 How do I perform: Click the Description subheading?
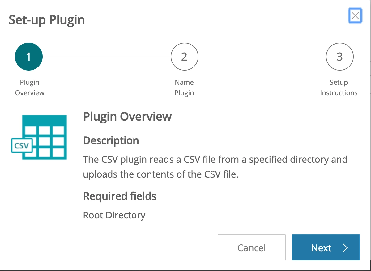click(x=111, y=141)
